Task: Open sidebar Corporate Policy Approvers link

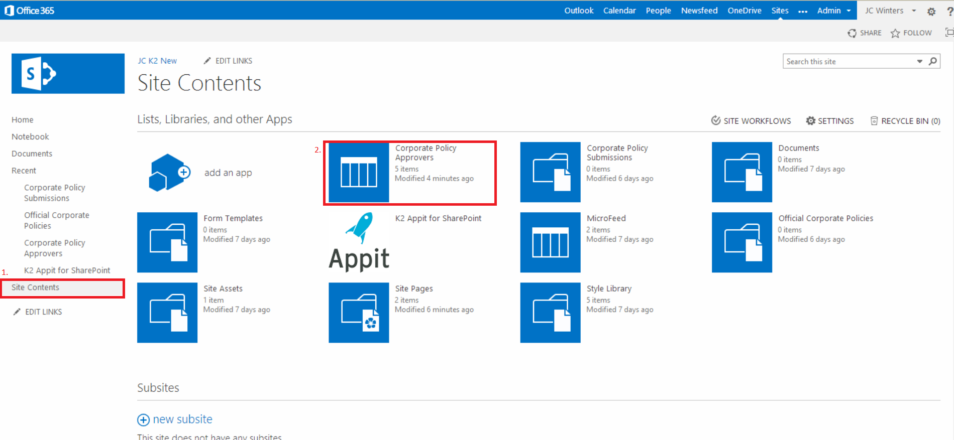Action: coord(54,248)
